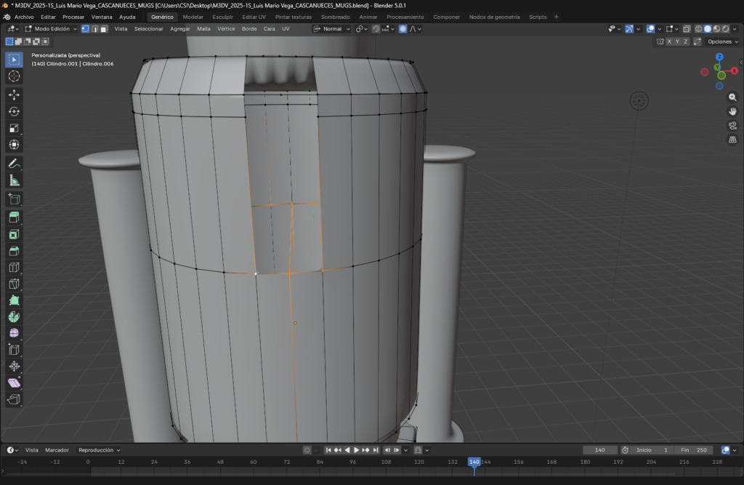
Task: Toggle proportional editing on
Action: pyautogui.click(x=403, y=29)
